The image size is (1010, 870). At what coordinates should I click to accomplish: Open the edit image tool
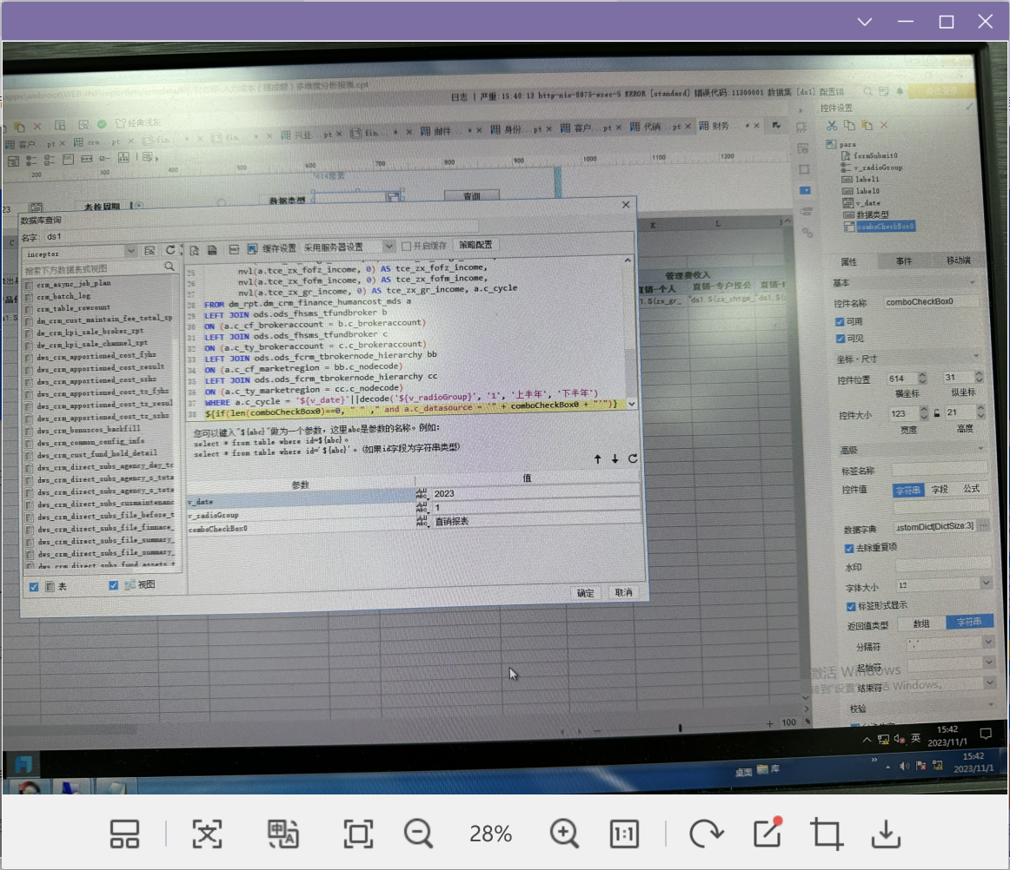(767, 833)
